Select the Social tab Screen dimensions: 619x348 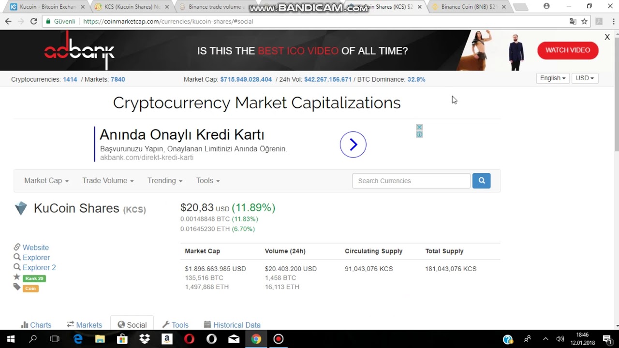point(132,325)
